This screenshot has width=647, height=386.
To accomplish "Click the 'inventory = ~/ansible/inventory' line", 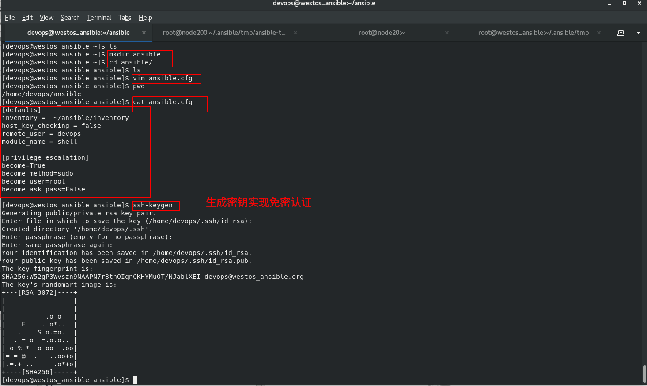I will coord(65,118).
